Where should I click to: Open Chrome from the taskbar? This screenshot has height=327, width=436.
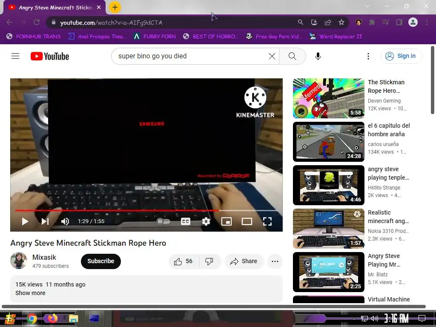pyautogui.click(x=32, y=318)
